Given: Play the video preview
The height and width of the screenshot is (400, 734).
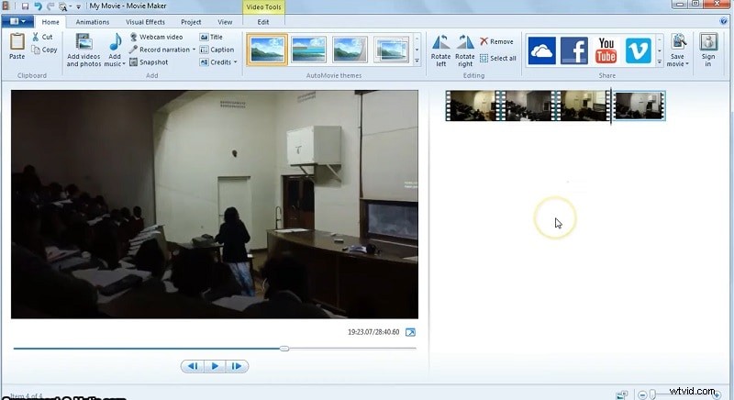Looking at the screenshot, I should pos(215,366).
